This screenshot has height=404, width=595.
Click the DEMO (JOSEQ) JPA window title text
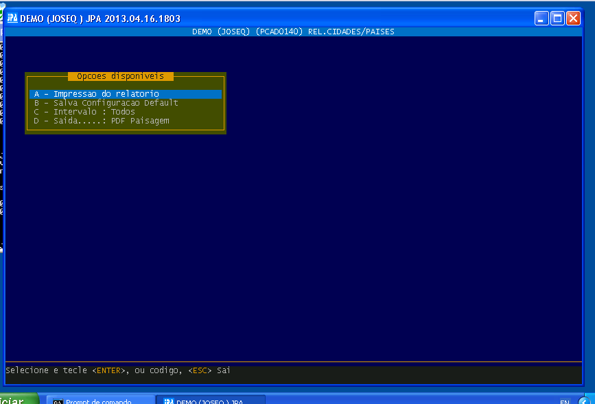(100, 19)
